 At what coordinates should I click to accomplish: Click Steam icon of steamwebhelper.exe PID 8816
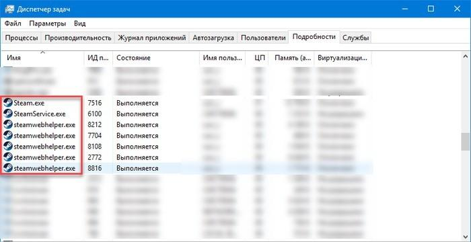tap(8, 168)
